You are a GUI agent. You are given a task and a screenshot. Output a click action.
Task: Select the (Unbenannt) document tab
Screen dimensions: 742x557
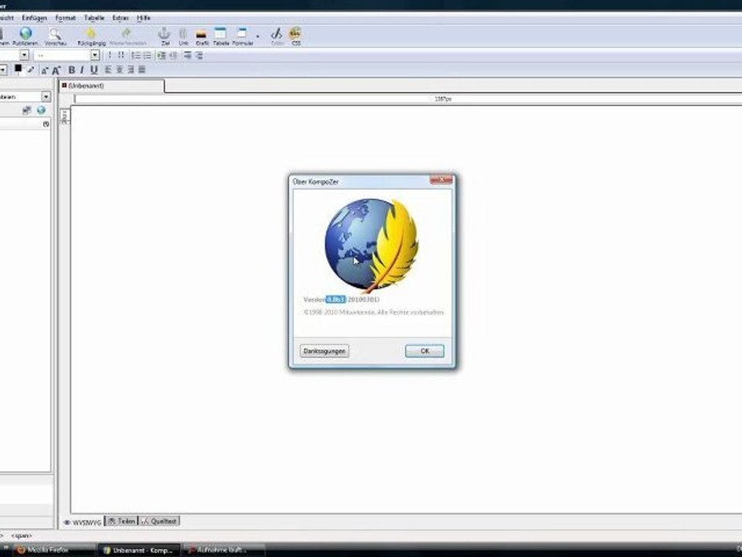tap(111, 86)
